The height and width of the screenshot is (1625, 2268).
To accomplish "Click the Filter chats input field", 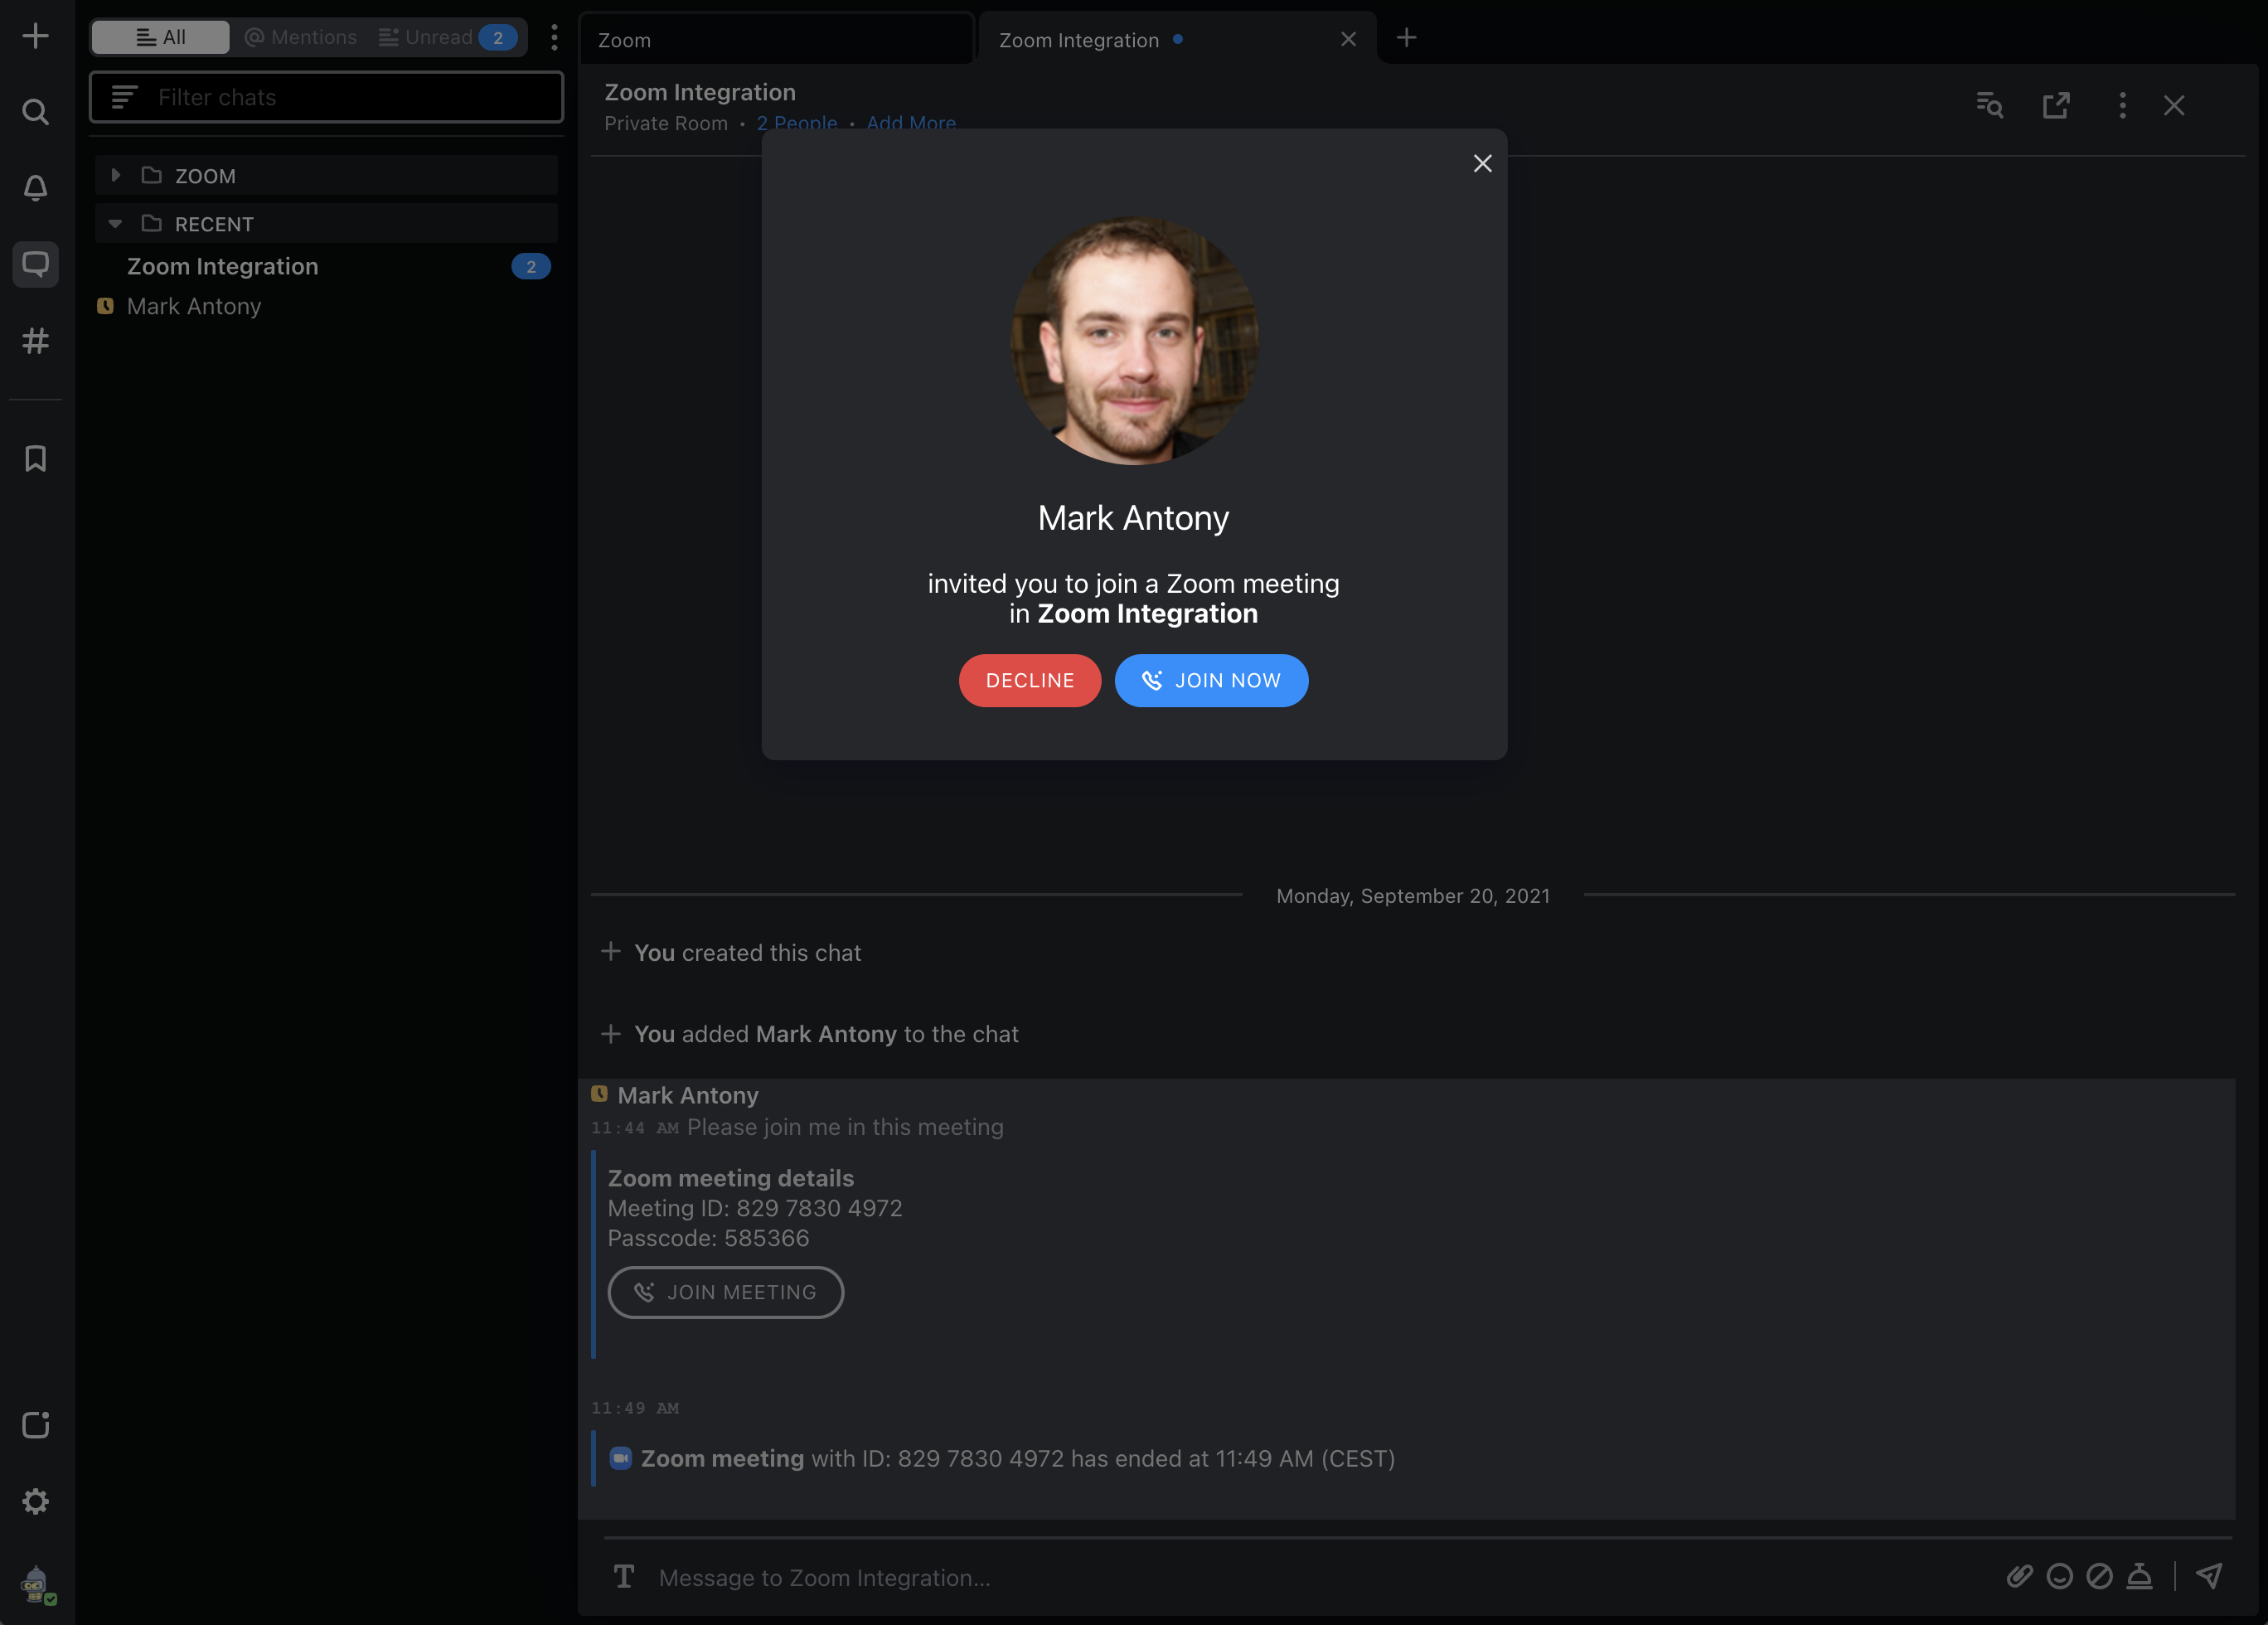I will (326, 97).
